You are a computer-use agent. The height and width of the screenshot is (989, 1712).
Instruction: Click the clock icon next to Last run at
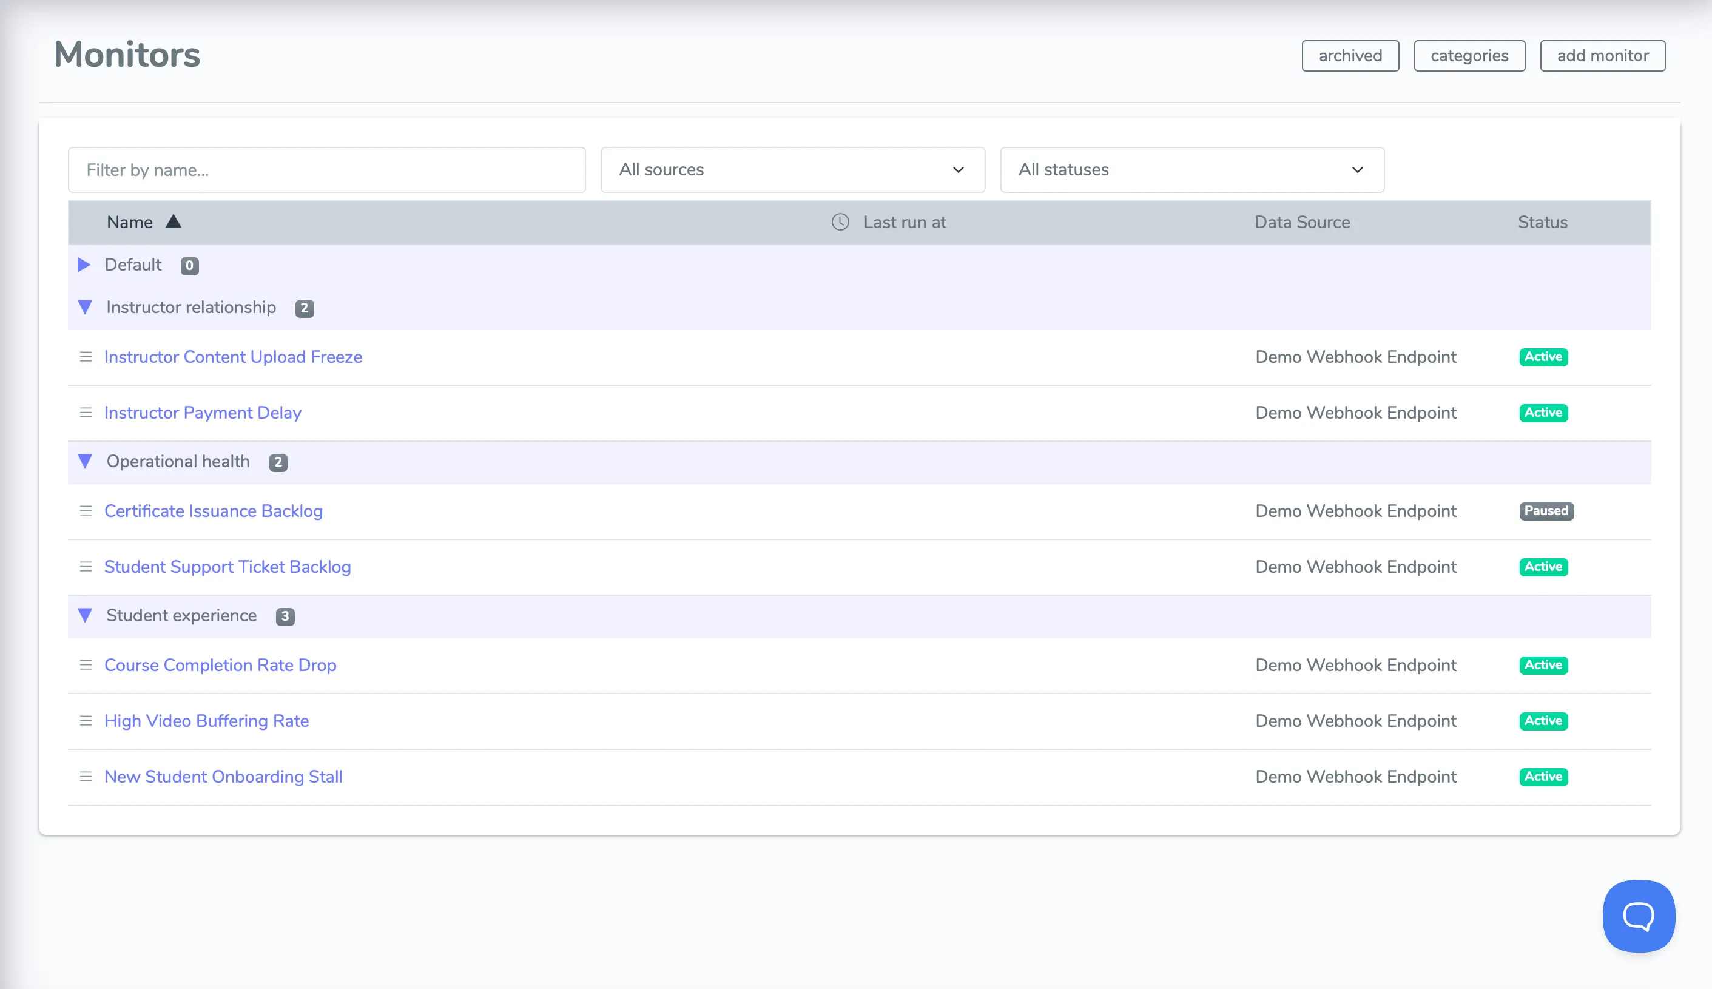[840, 222]
